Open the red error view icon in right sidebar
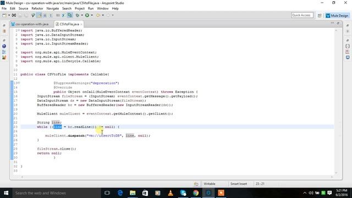The height and width of the screenshot is (198, 352). coord(348,52)
